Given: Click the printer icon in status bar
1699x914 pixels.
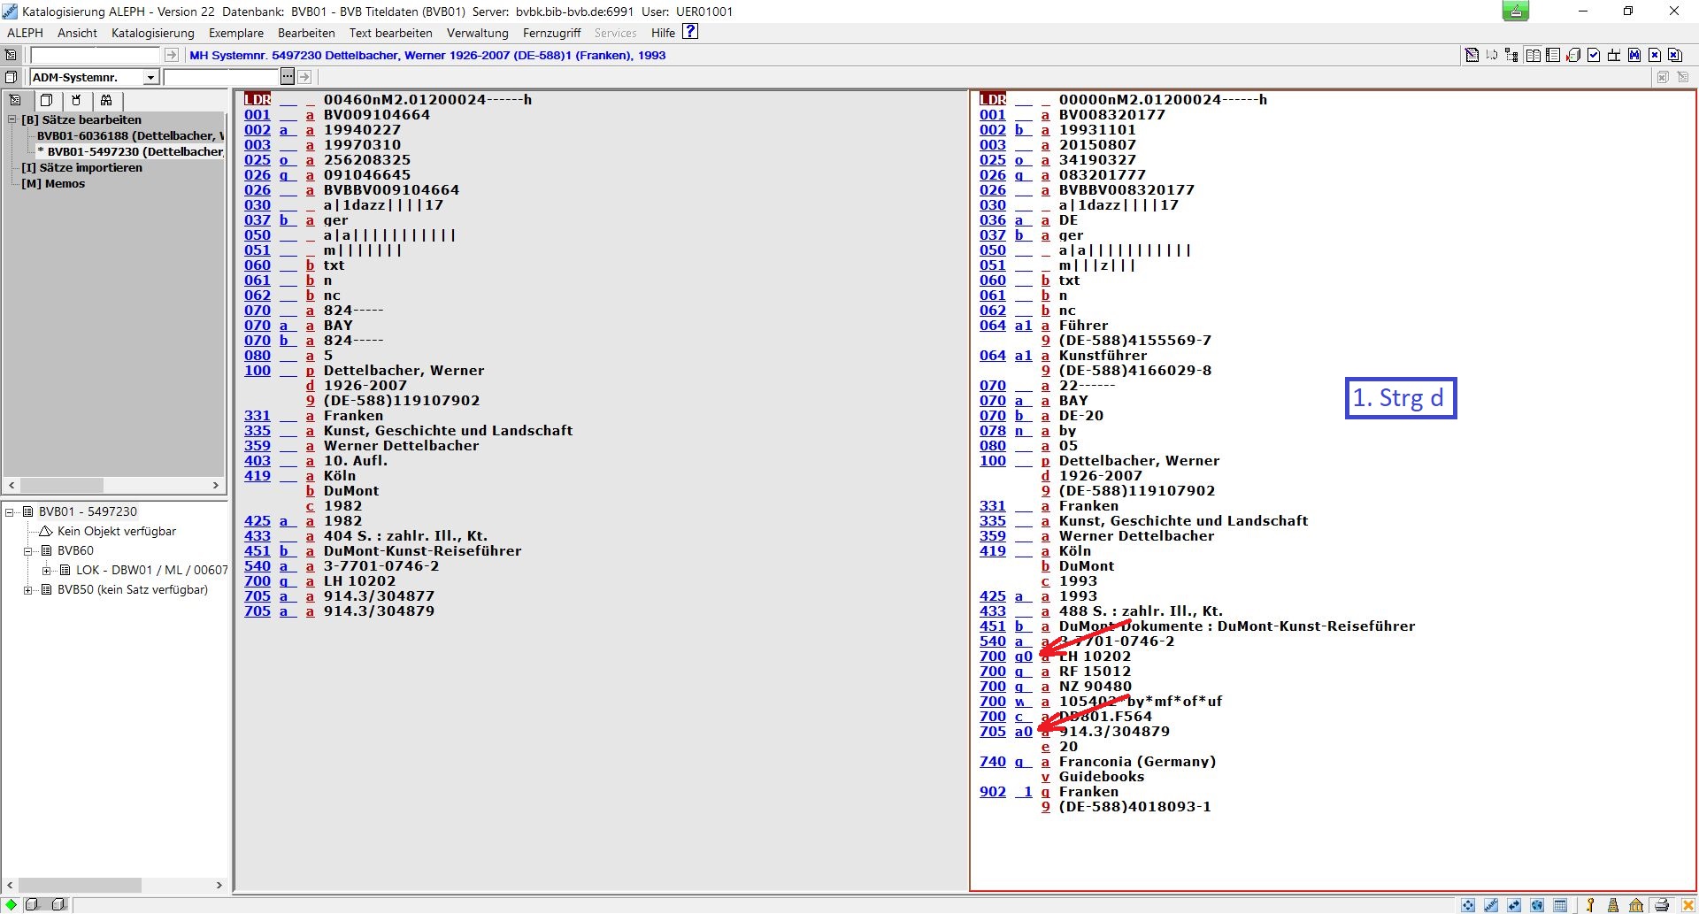Looking at the screenshot, I should point(1662,905).
